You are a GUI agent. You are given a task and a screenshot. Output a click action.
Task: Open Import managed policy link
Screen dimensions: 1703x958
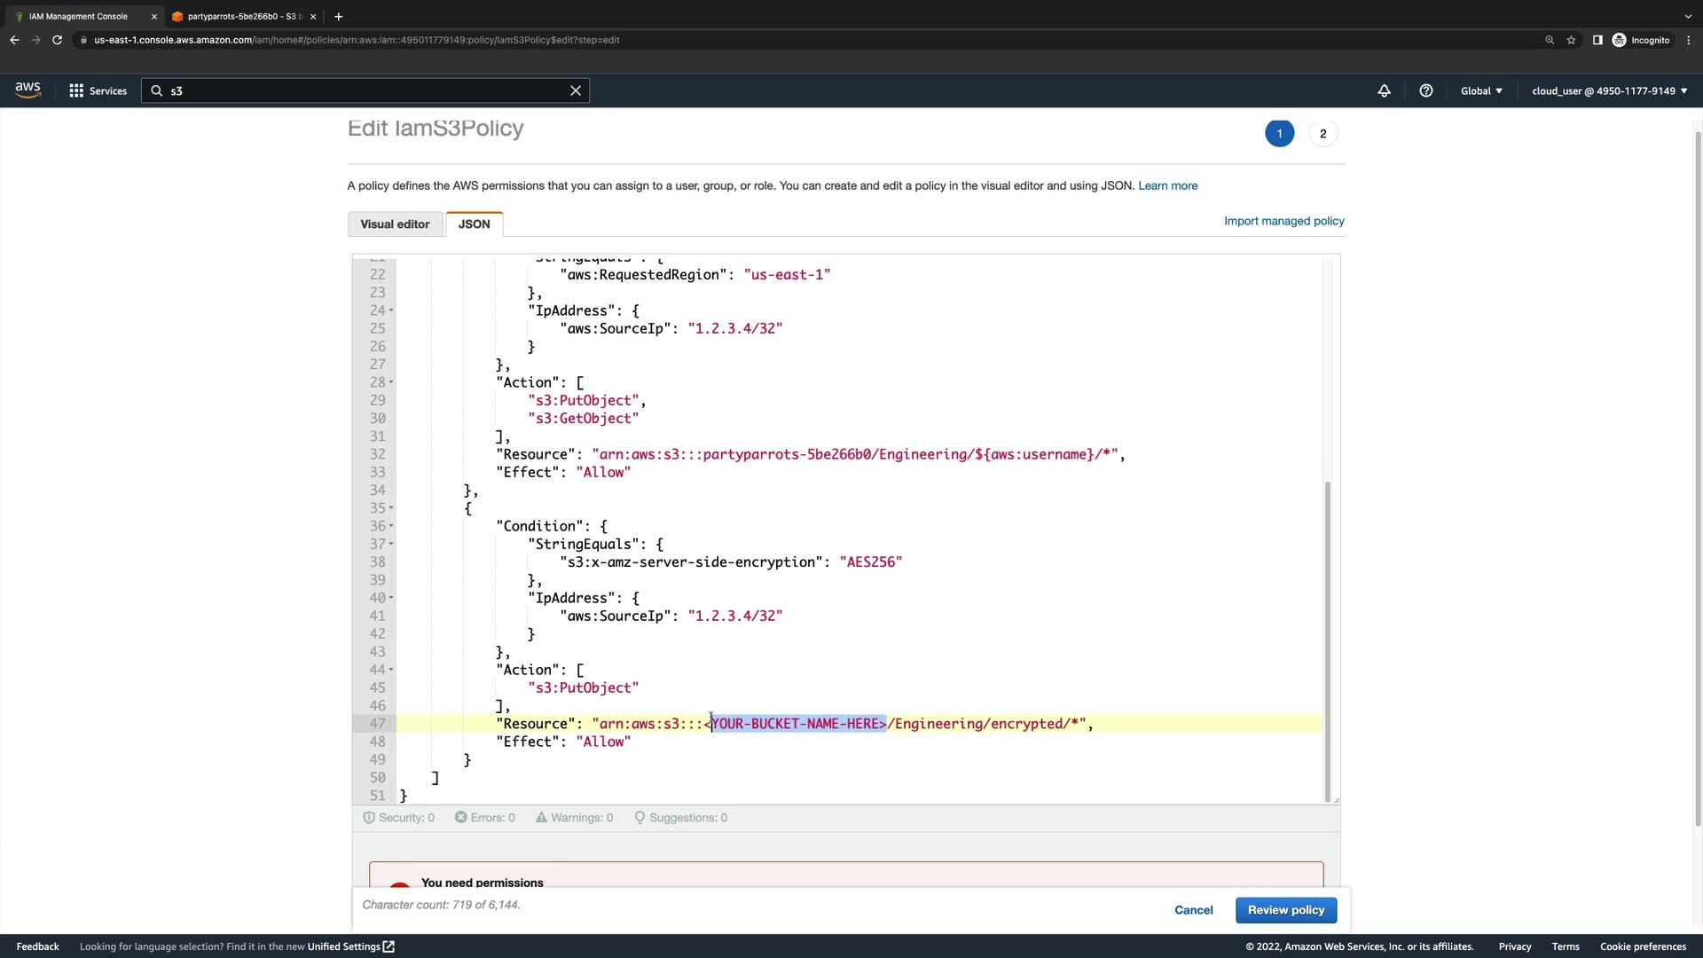point(1283,221)
